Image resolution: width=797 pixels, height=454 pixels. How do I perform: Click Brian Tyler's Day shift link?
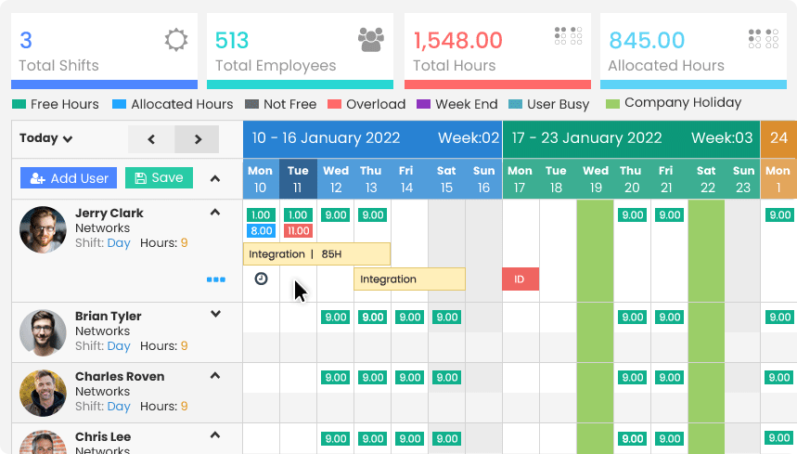pos(119,345)
